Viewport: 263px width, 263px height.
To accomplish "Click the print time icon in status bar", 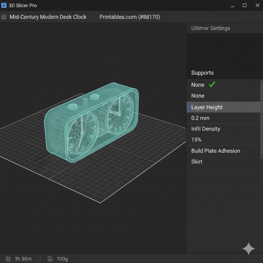I will tap(8, 259).
